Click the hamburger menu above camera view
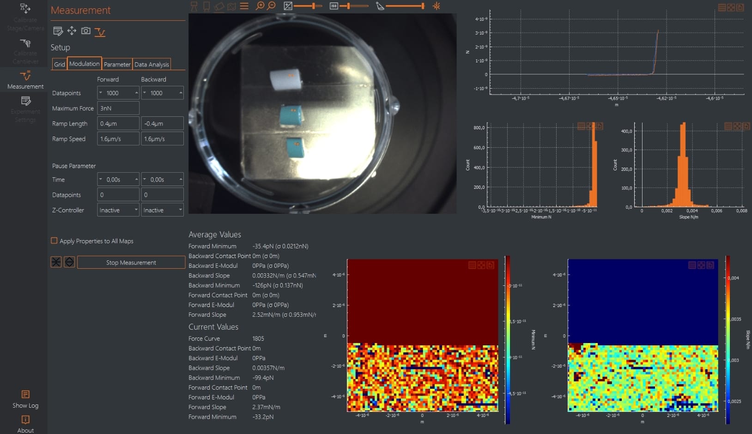The image size is (752, 434). 244,6
